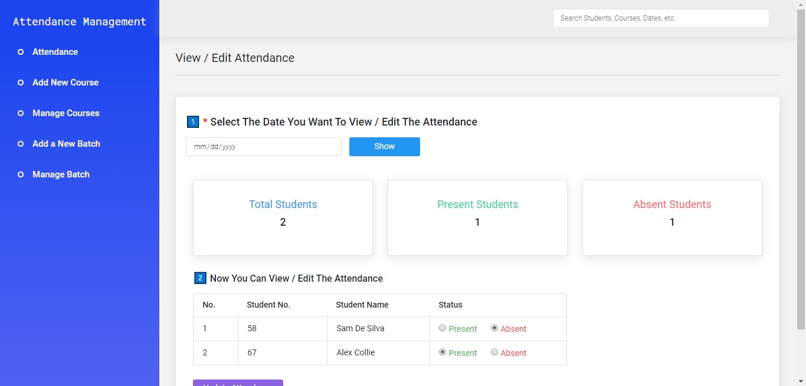Screen dimensions: 806x386
Task: Click the circle icon beside Manage Batch
Action: coord(21,174)
